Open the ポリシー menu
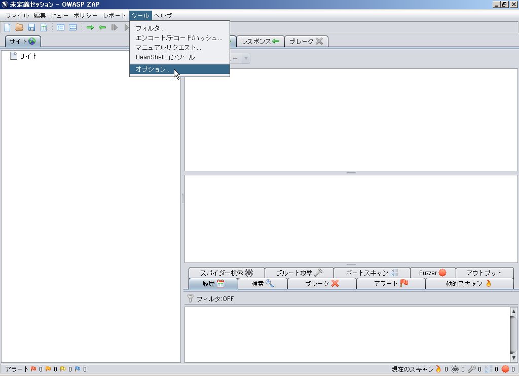 [85, 16]
